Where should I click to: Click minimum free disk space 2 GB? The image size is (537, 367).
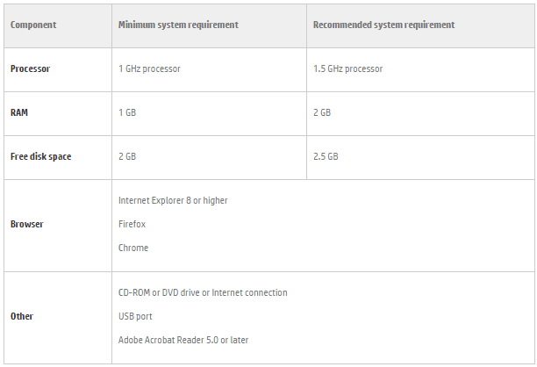[127, 156]
